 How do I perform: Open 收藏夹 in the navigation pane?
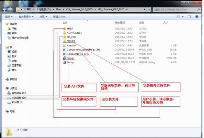pos(13,24)
